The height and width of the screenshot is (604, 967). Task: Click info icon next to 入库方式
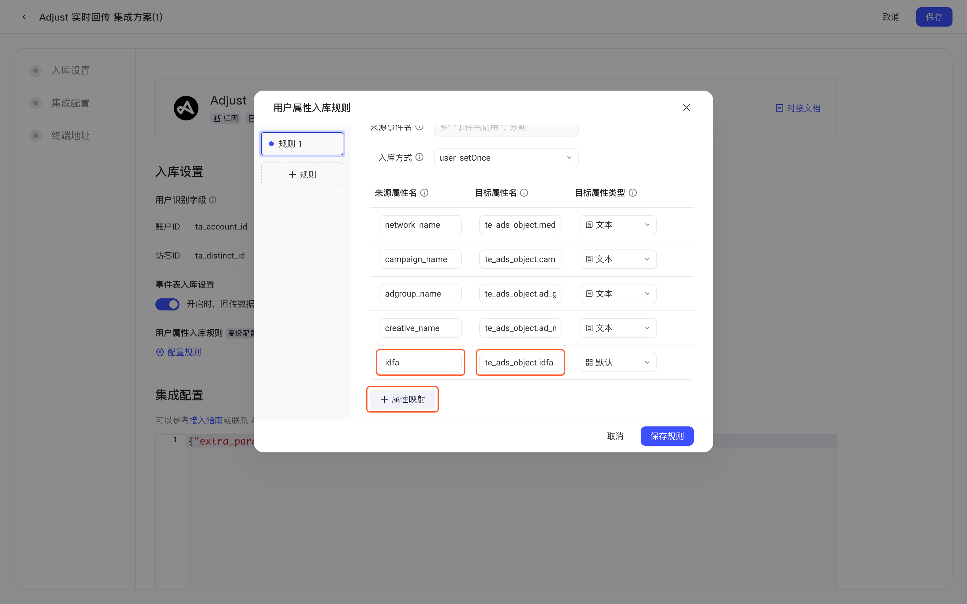click(x=419, y=157)
